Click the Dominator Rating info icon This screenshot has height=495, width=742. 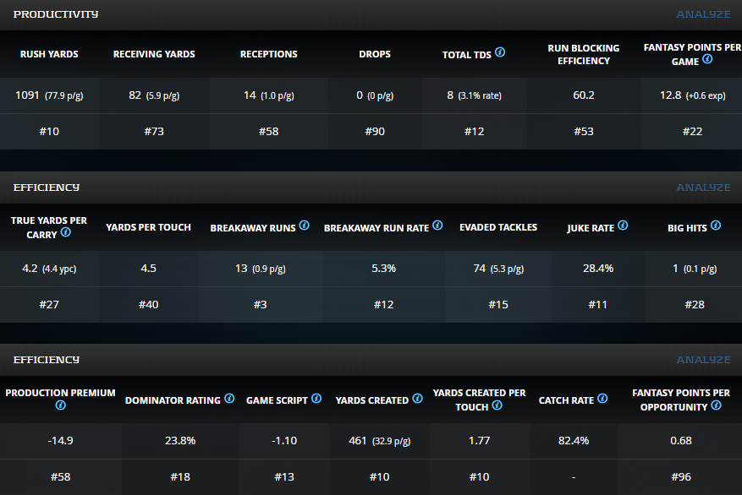[x=229, y=399]
